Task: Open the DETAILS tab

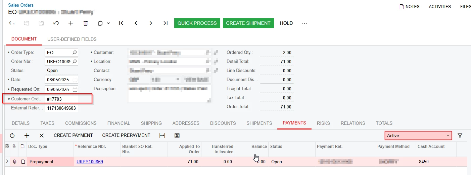Action: coord(20,123)
